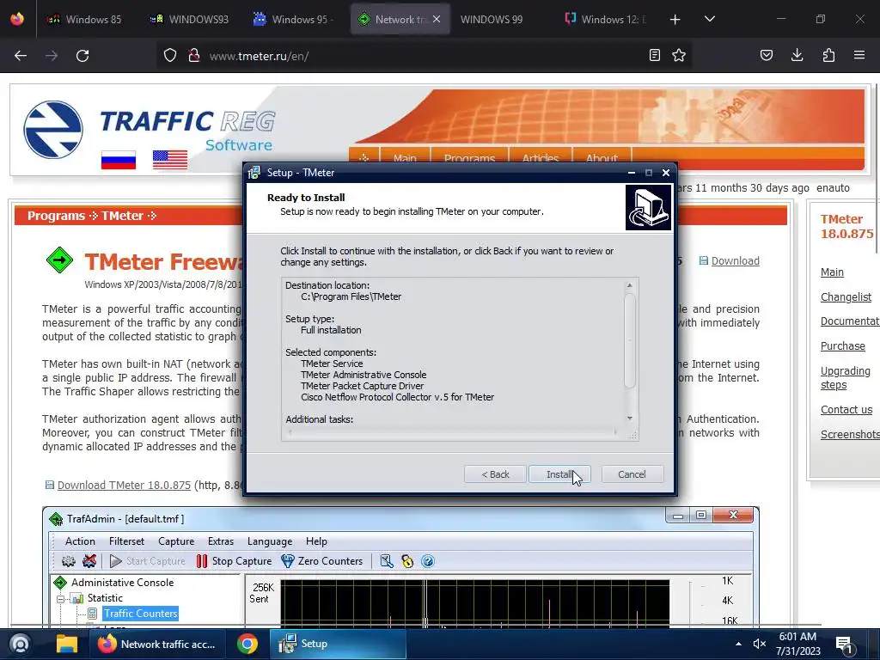The height and width of the screenshot is (660, 880).
Task: Select the American flag language
Action: (170, 160)
